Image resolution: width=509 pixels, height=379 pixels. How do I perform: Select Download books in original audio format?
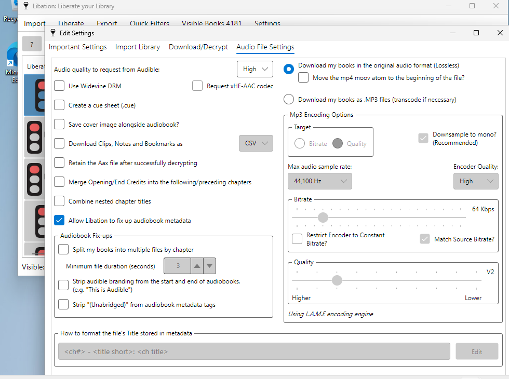[x=289, y=69]
